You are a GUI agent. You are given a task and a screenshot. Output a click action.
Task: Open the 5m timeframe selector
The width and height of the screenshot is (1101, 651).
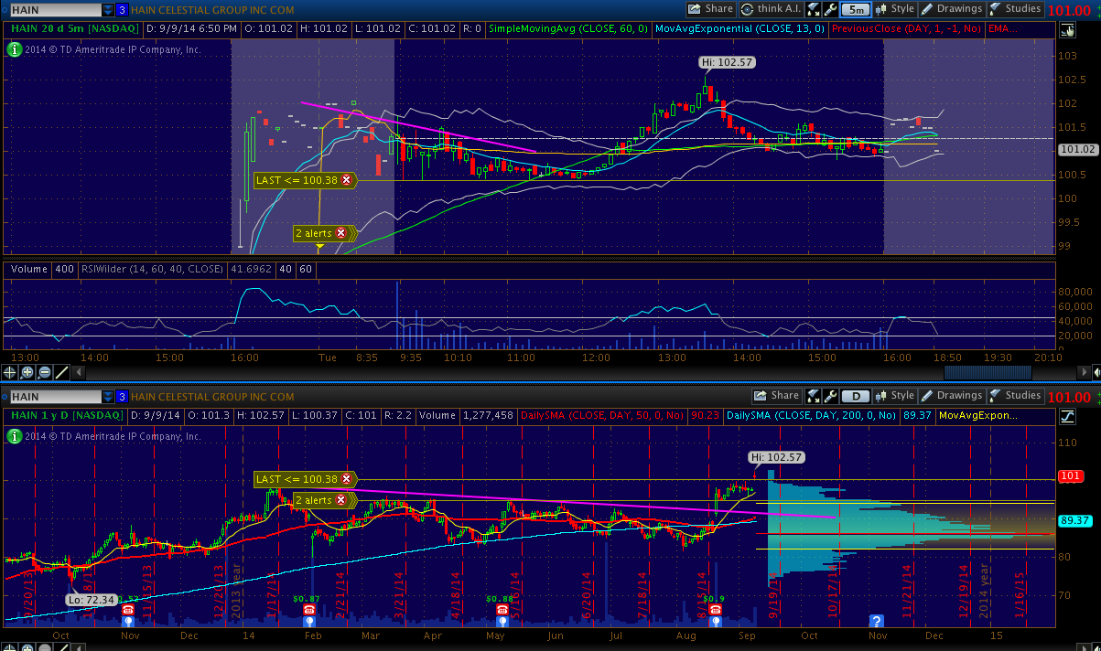pos(855,9)
